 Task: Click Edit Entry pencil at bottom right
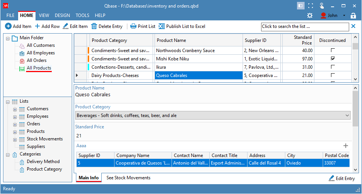pos(342,178)
